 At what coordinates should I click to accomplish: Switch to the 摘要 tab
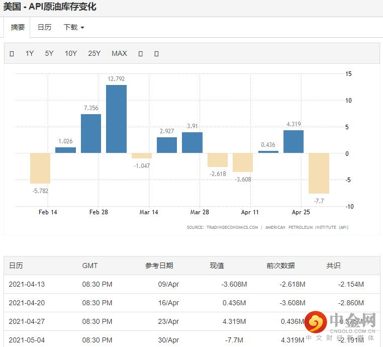tap(18, 27)
